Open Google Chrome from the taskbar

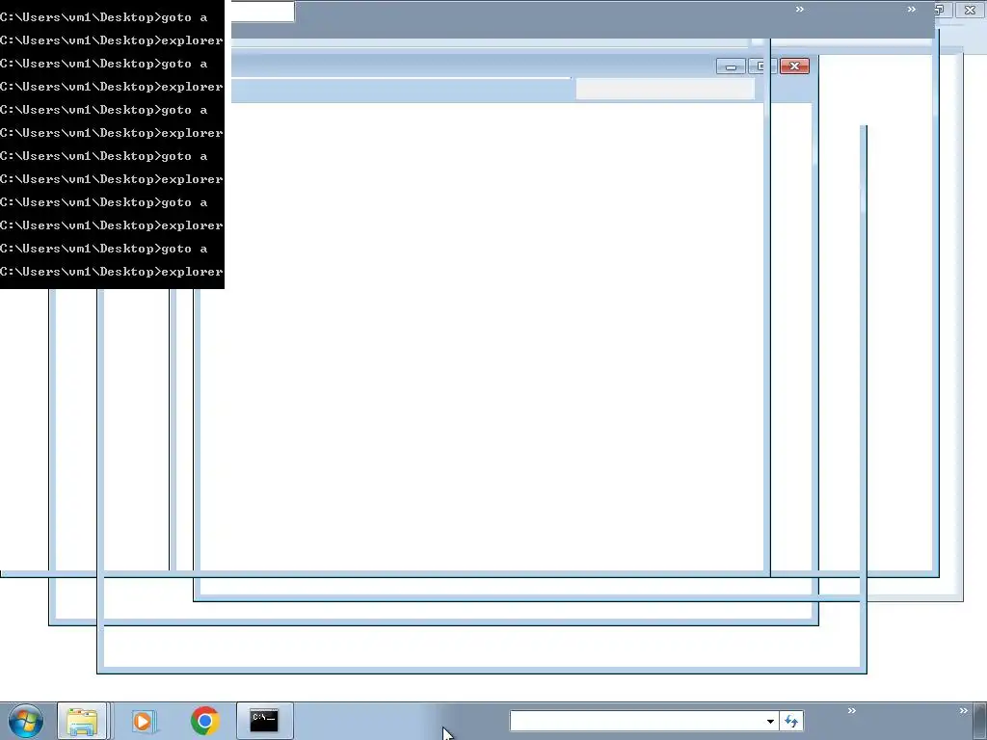(x=204, y=721)
